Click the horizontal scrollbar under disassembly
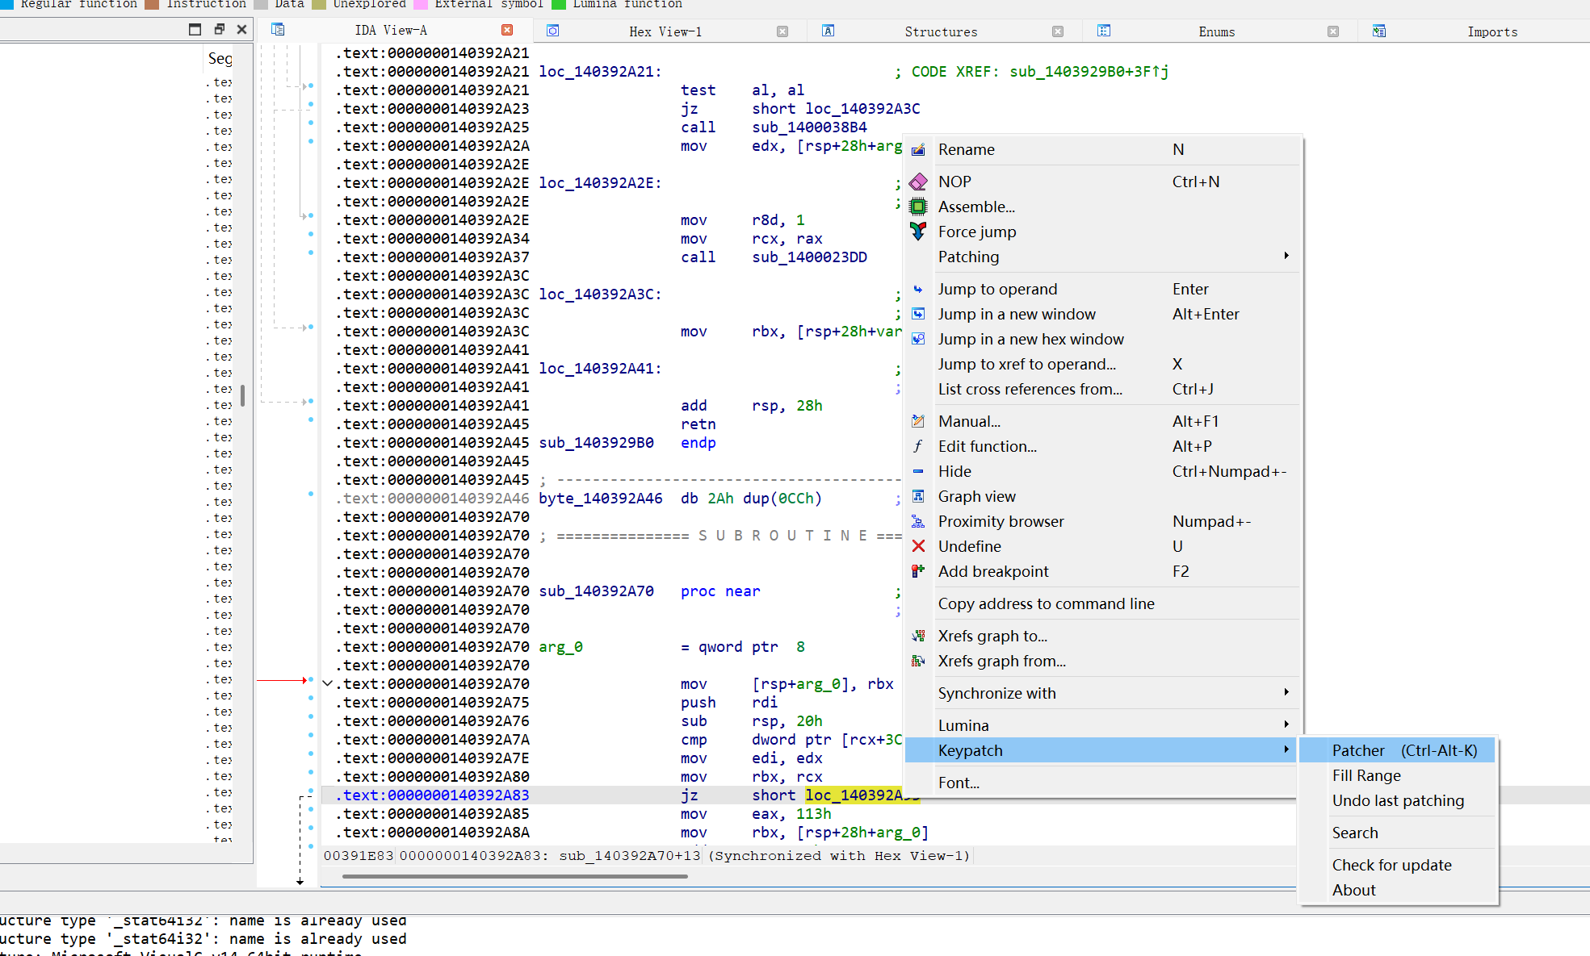 pyautogui.click(x=514, y=876)
